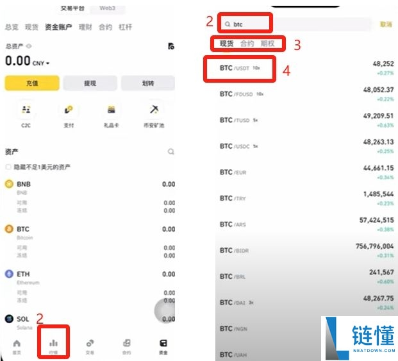
Task: Open the 礼品卡 gift card shortcut
Action: coord(111,114)
